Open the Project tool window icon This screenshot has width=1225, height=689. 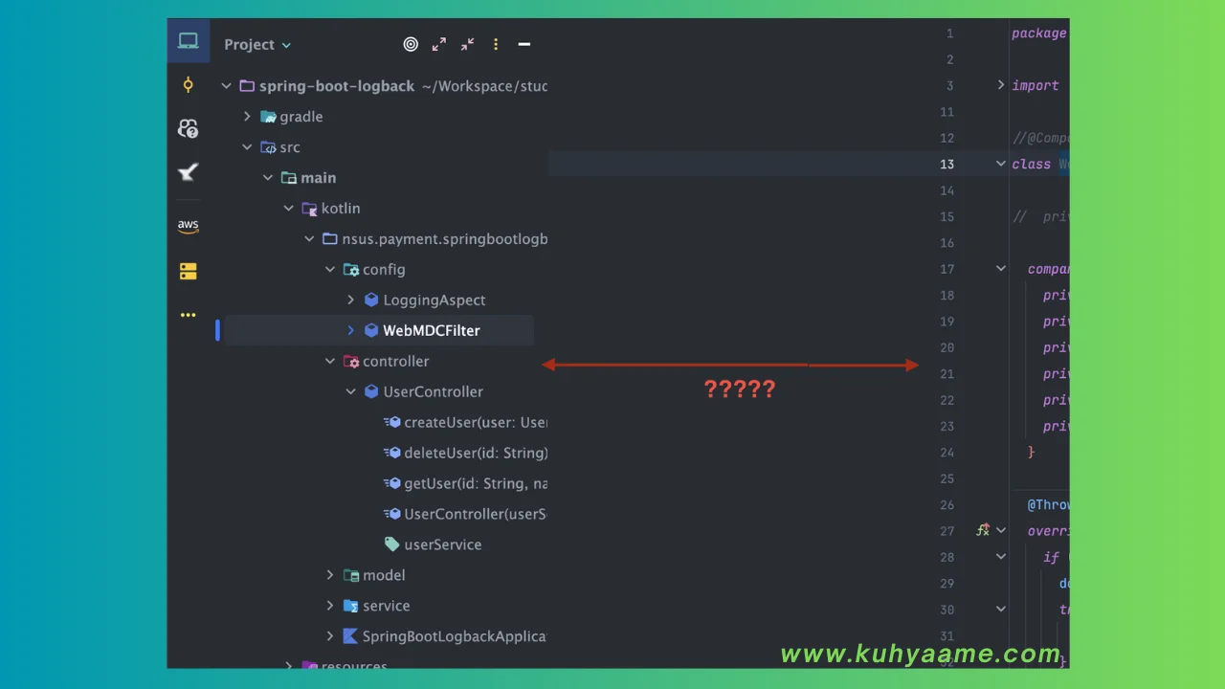tap(189, 41)
